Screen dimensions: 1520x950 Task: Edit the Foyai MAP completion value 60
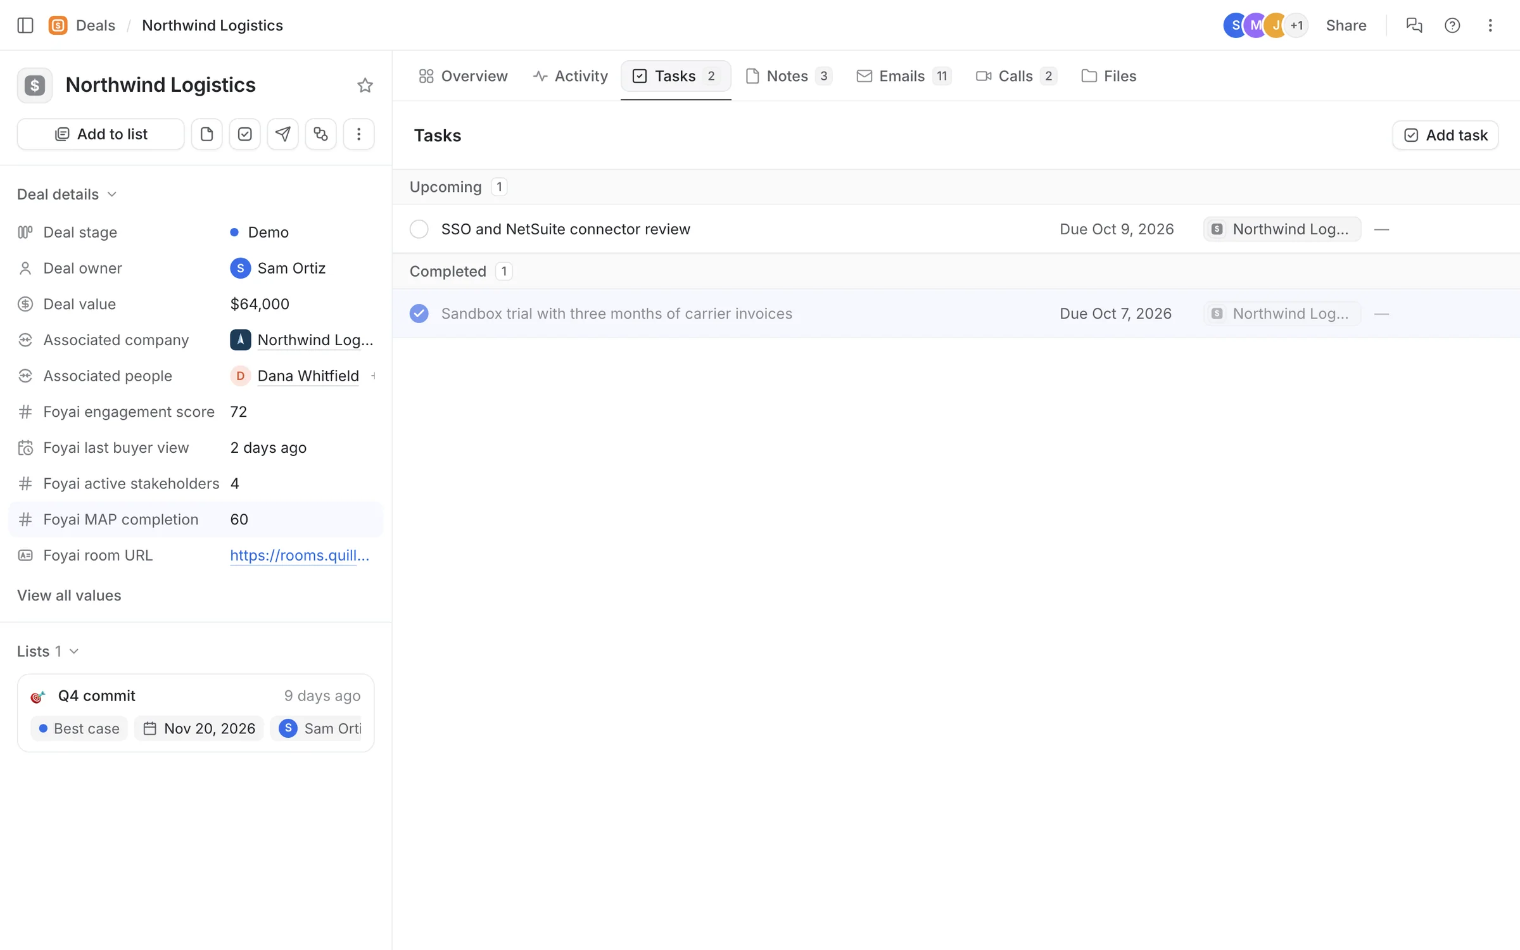click(x=239, y=519)
